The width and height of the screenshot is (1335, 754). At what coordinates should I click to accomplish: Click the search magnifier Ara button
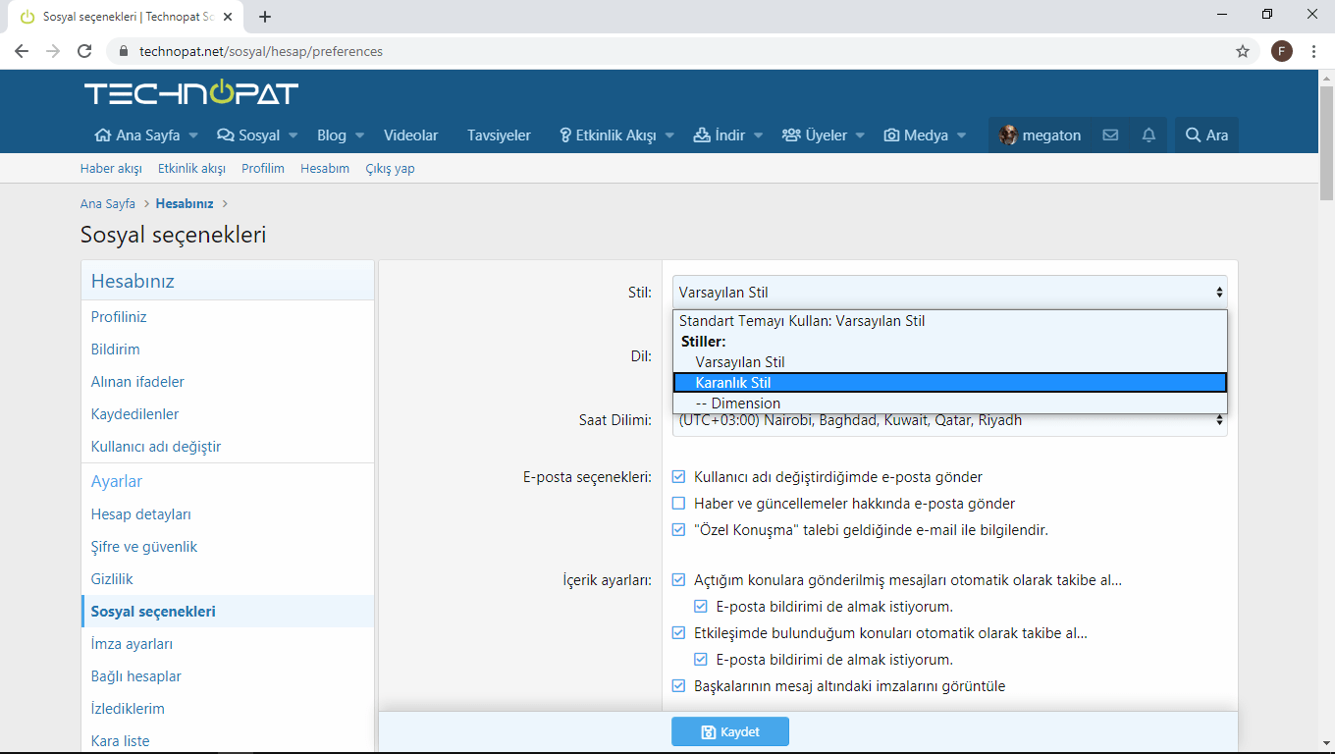pyautogui.click(x=1206, y=135)
